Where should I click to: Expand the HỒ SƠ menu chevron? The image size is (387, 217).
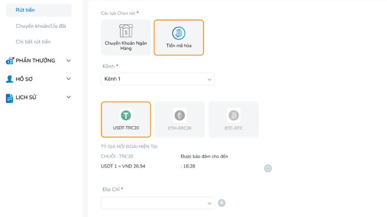pos(68,79)
